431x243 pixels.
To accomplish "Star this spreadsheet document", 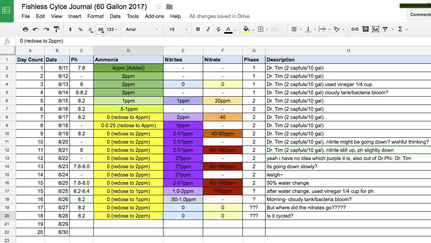I will coord(158,7).
